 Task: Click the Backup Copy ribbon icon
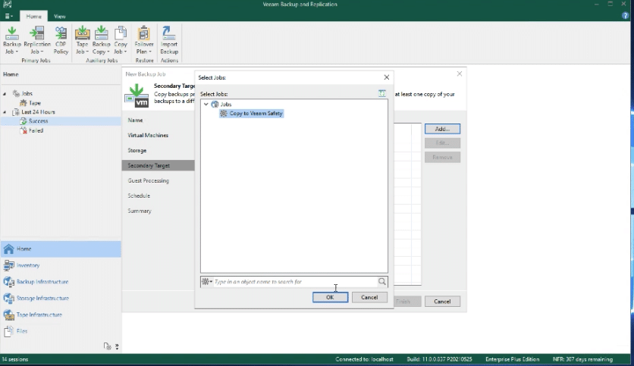(101, 40)
